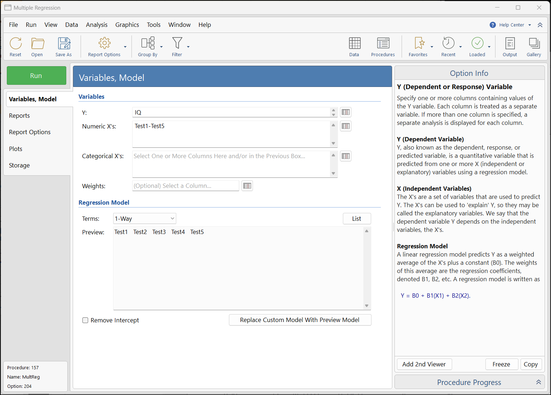Click the Filter funnel icon
The width and height of the screenshot is (551, 395).
click(177, 44)
